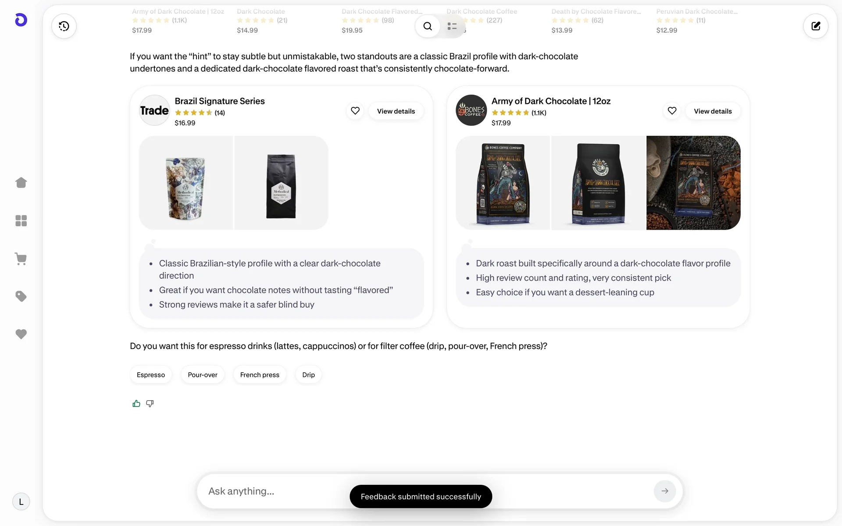Choose the French press suggestion chip

click(260, 375)
